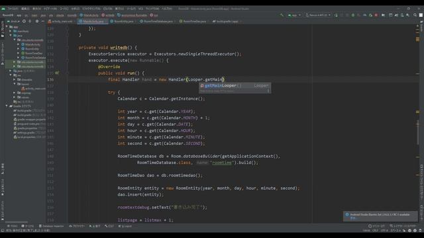Screen dimensions: 424x238
Task: Open the VCS menu
Action: (140, 9)
